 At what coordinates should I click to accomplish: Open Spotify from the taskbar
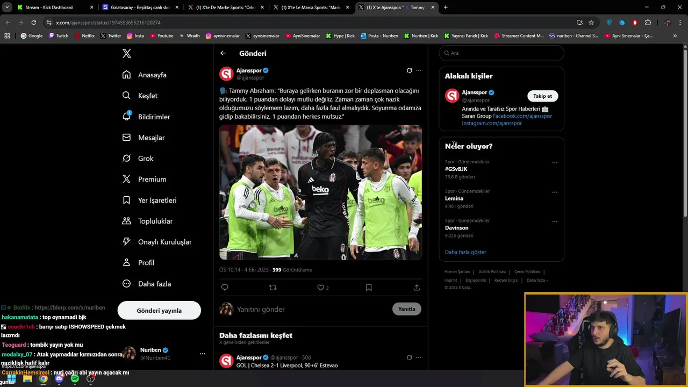click(x=75, y=378)
